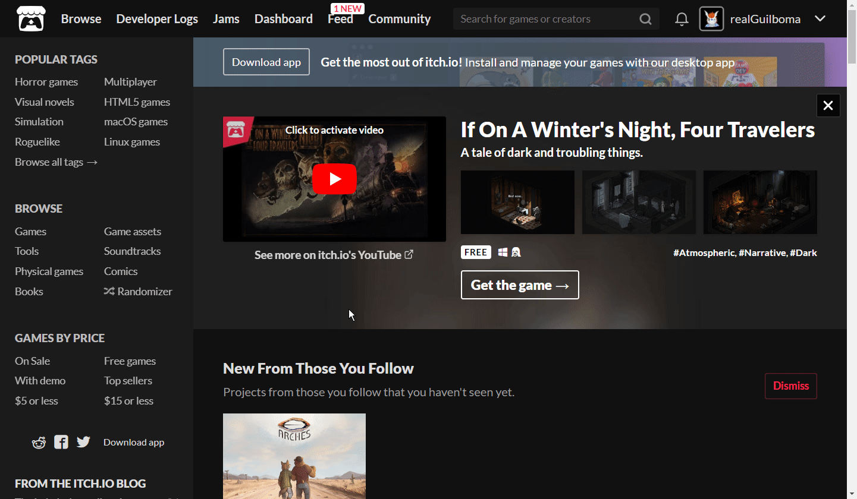Go to Community page

point(399,19)
